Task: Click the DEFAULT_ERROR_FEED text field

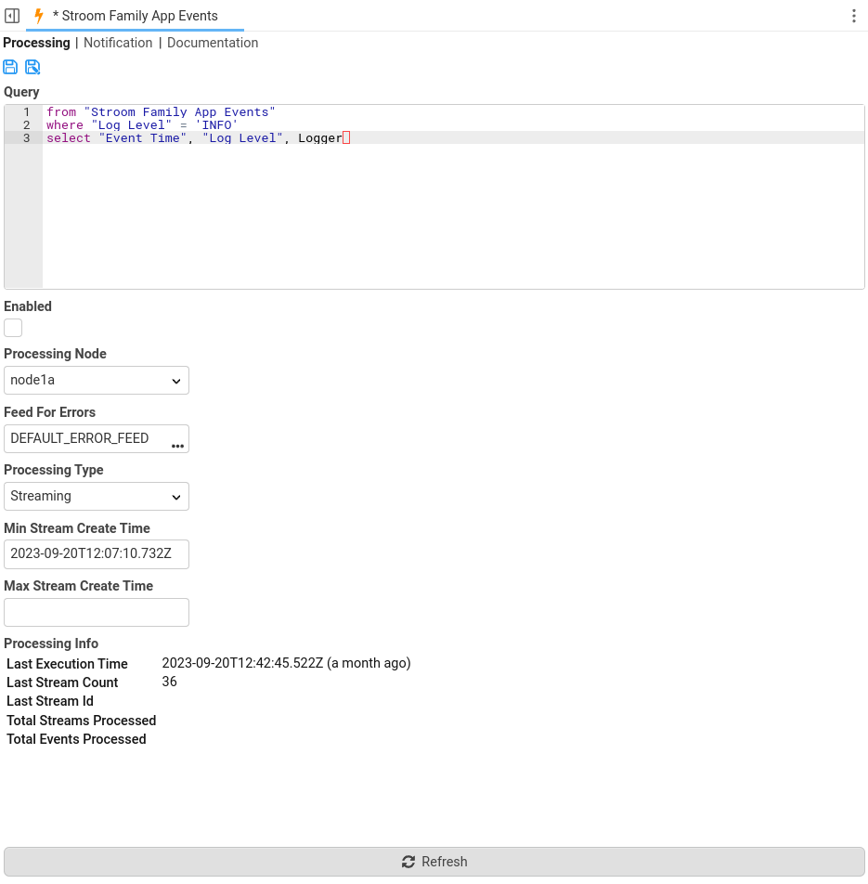Action: point(84,438)
